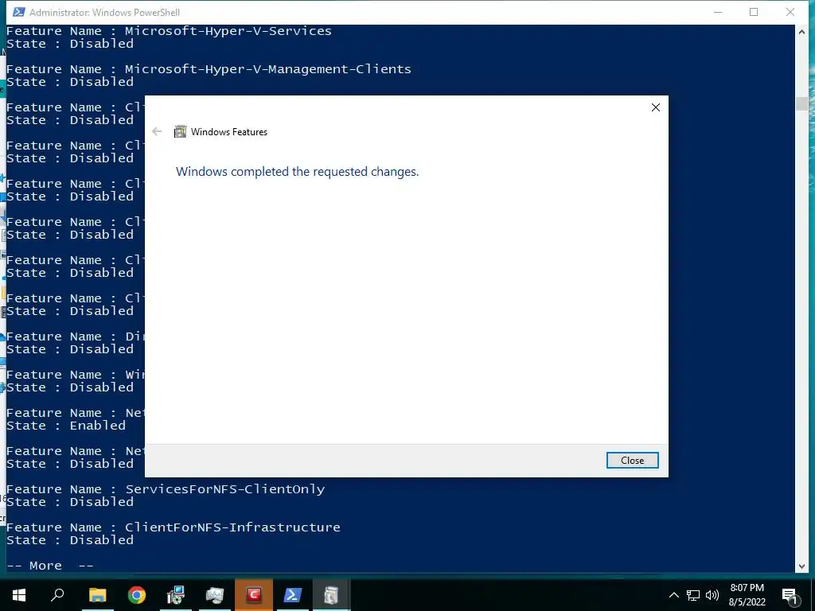Open taskbar Search magnifier
The width and height of the screenshot is (815, 611).
[57, 595]
